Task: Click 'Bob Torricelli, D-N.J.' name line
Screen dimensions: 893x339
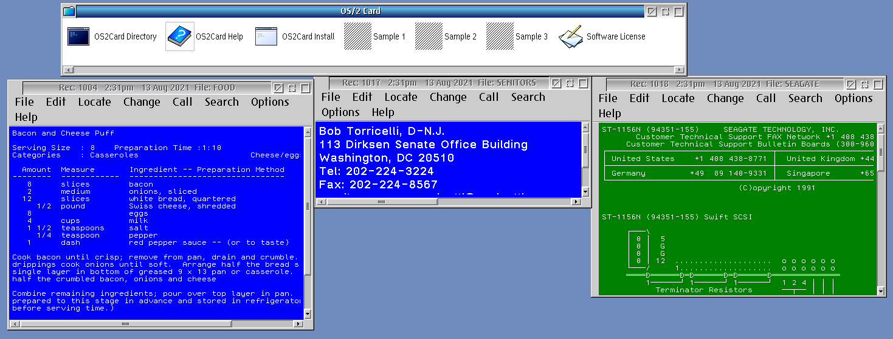Action: [x=382, y=131]
